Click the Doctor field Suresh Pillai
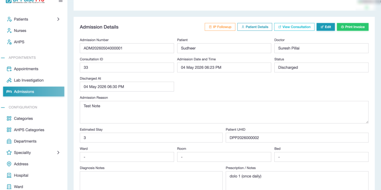The width and height of the screenshot is (381, 190). tap(322, 48)
